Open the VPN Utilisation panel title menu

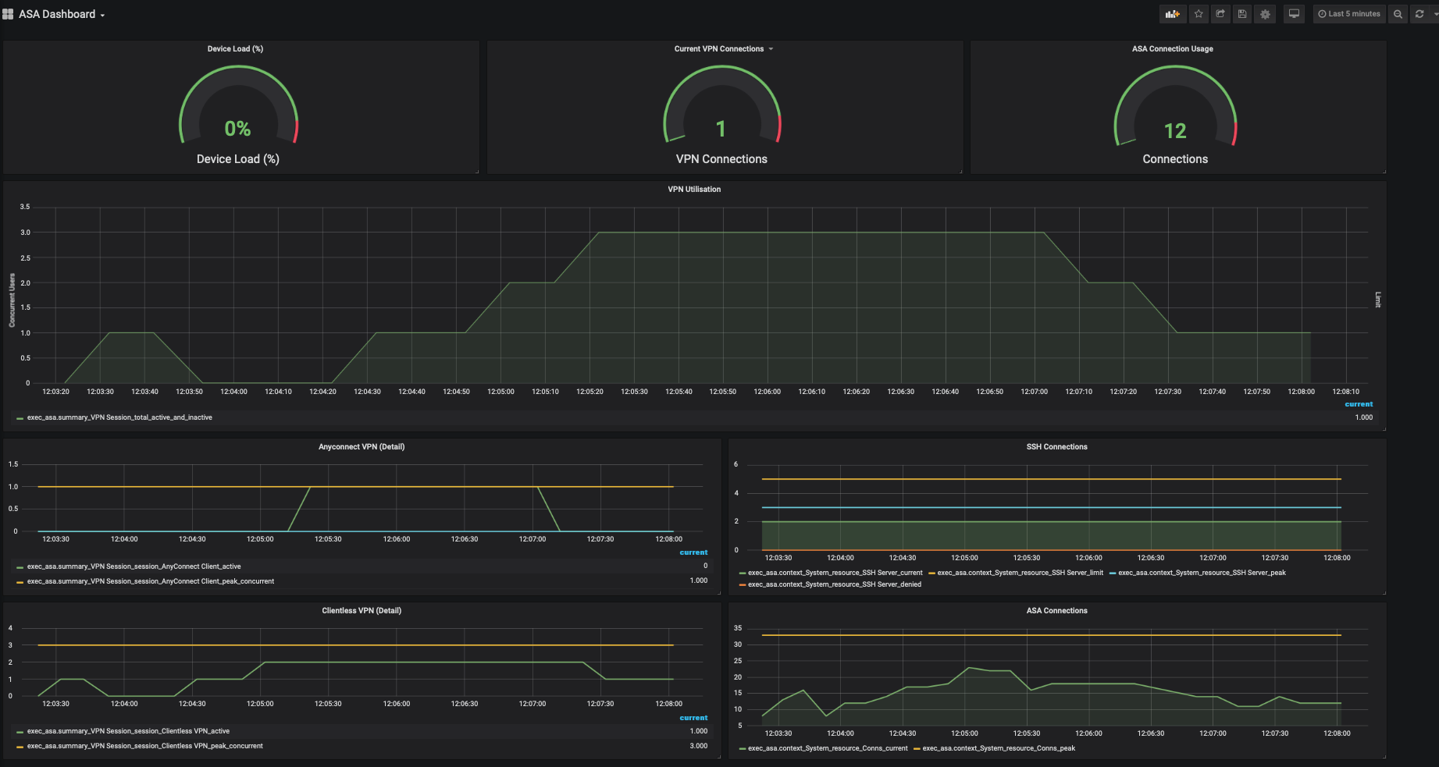point(694,189)
